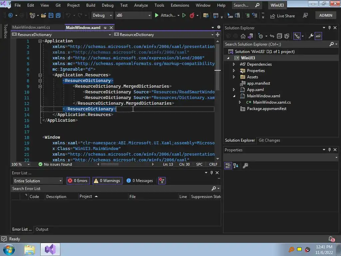The image size is (341, 256).
Task: Open the x86 platform dropdown
Action: [x=133, y=15]
